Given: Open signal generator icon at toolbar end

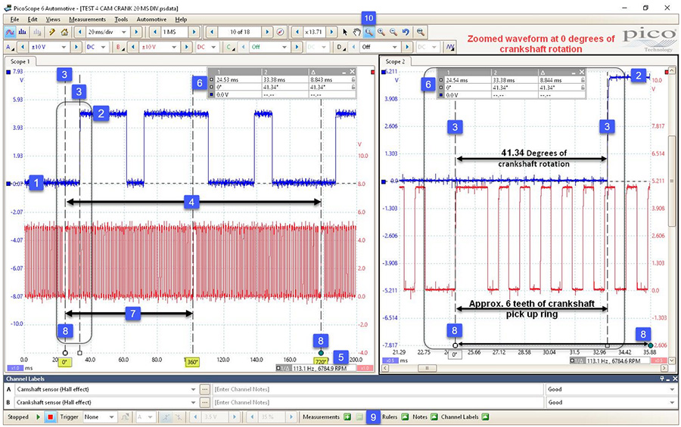Looking at the screenshot, I should click(450, 47).
